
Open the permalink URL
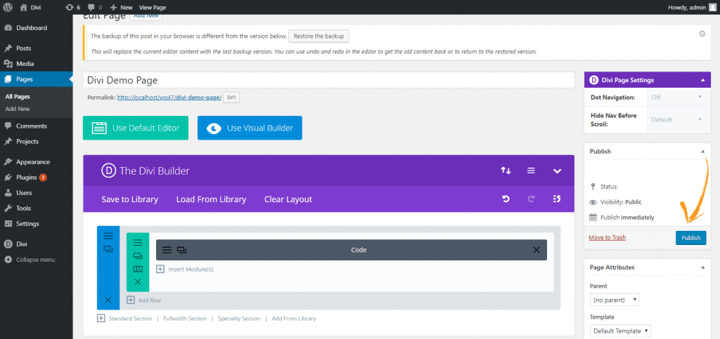point(169,98)
